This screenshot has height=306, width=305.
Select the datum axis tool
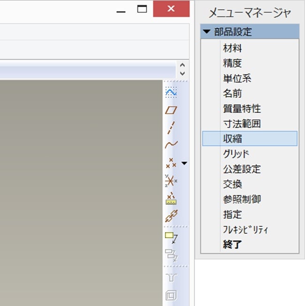(x=171, y=127)
